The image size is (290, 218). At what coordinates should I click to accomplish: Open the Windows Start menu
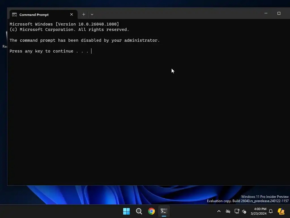127,211
